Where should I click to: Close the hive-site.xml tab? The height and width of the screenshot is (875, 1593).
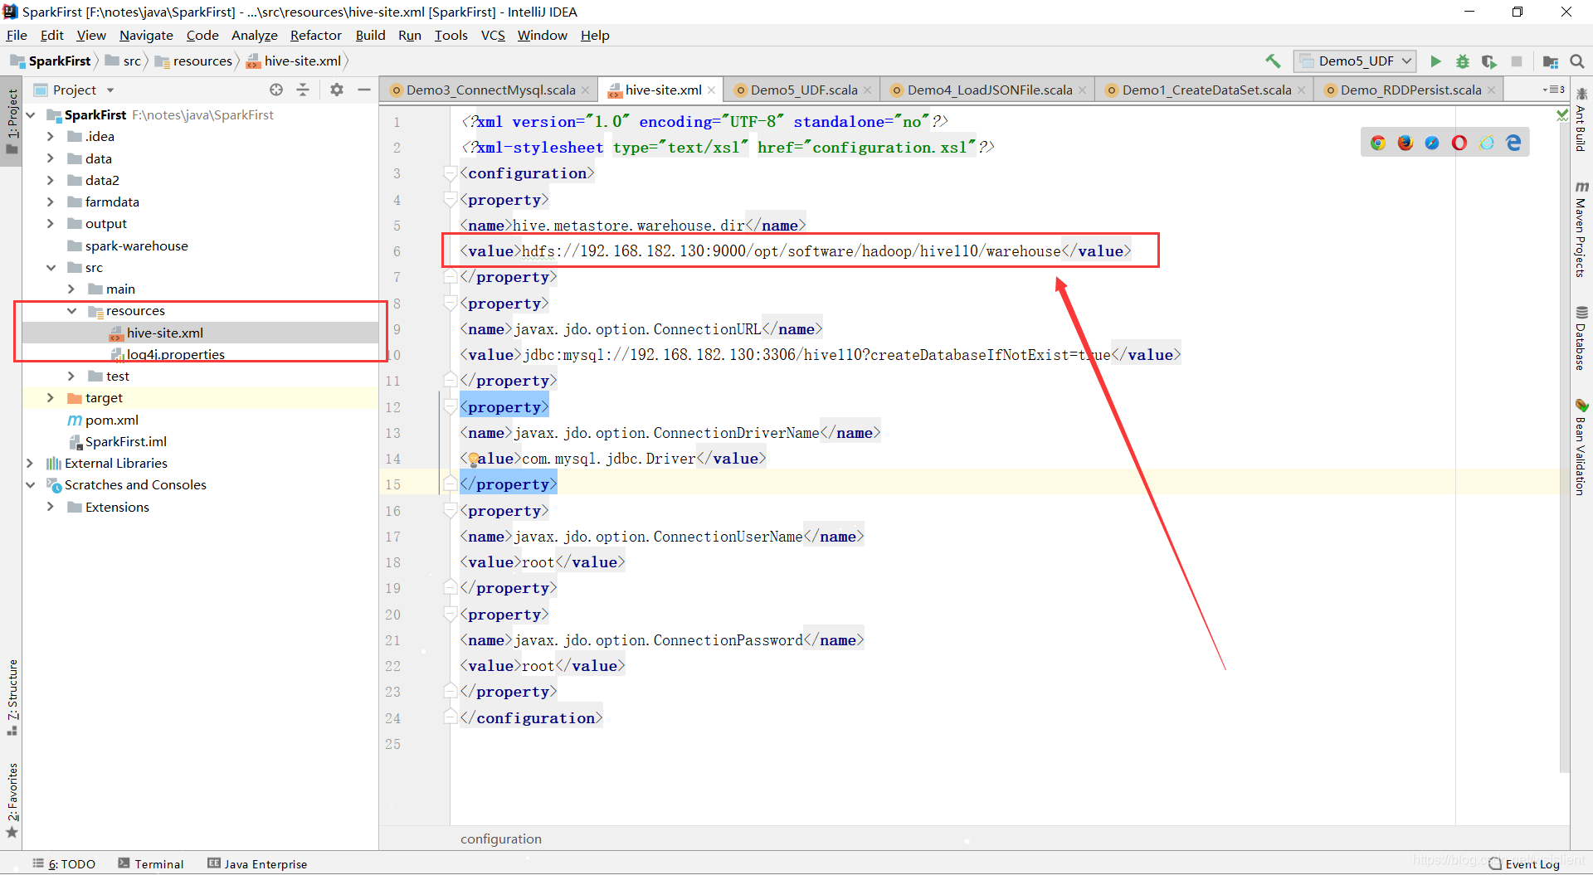(x=712, y=90)
